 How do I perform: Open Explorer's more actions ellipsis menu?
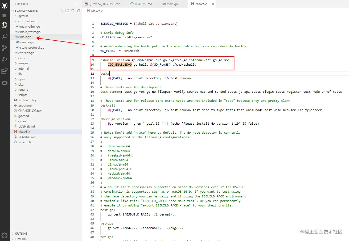77,4
